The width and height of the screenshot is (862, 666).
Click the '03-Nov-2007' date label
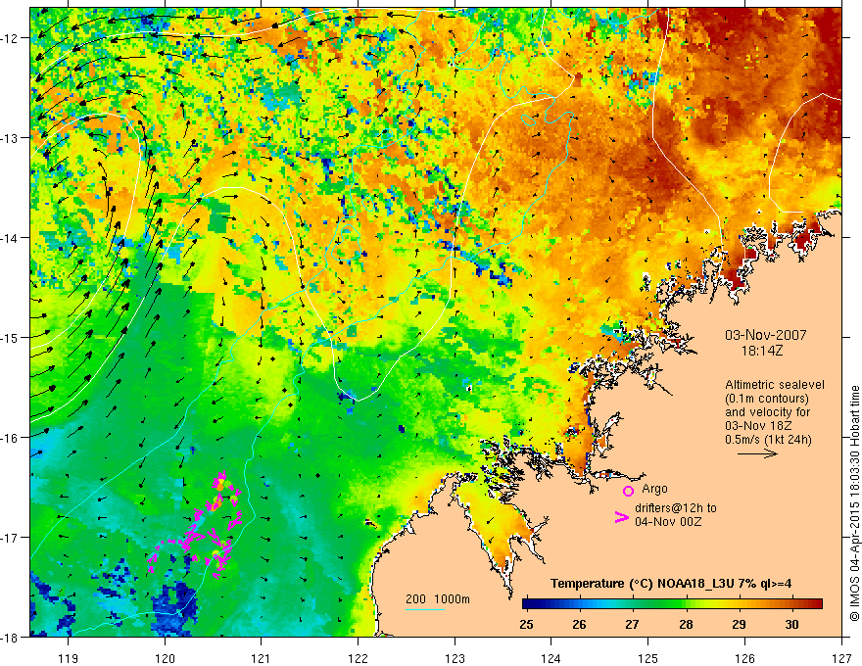point(766,335)
